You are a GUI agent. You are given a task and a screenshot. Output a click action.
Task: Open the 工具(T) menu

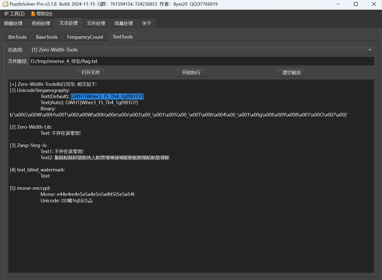click(15, 14)
